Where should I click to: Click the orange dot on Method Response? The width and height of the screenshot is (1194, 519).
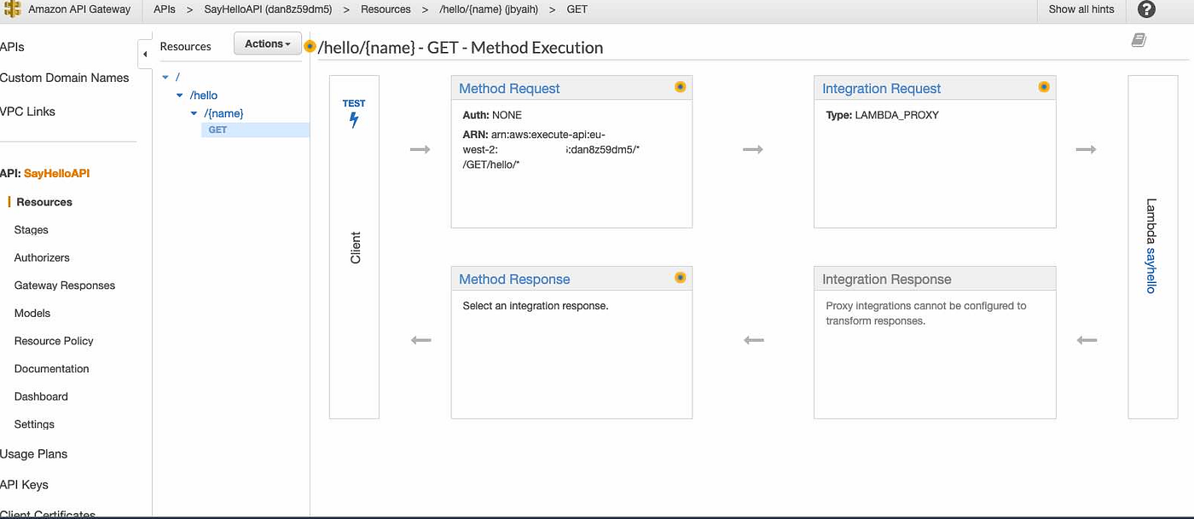click(680, 278)
